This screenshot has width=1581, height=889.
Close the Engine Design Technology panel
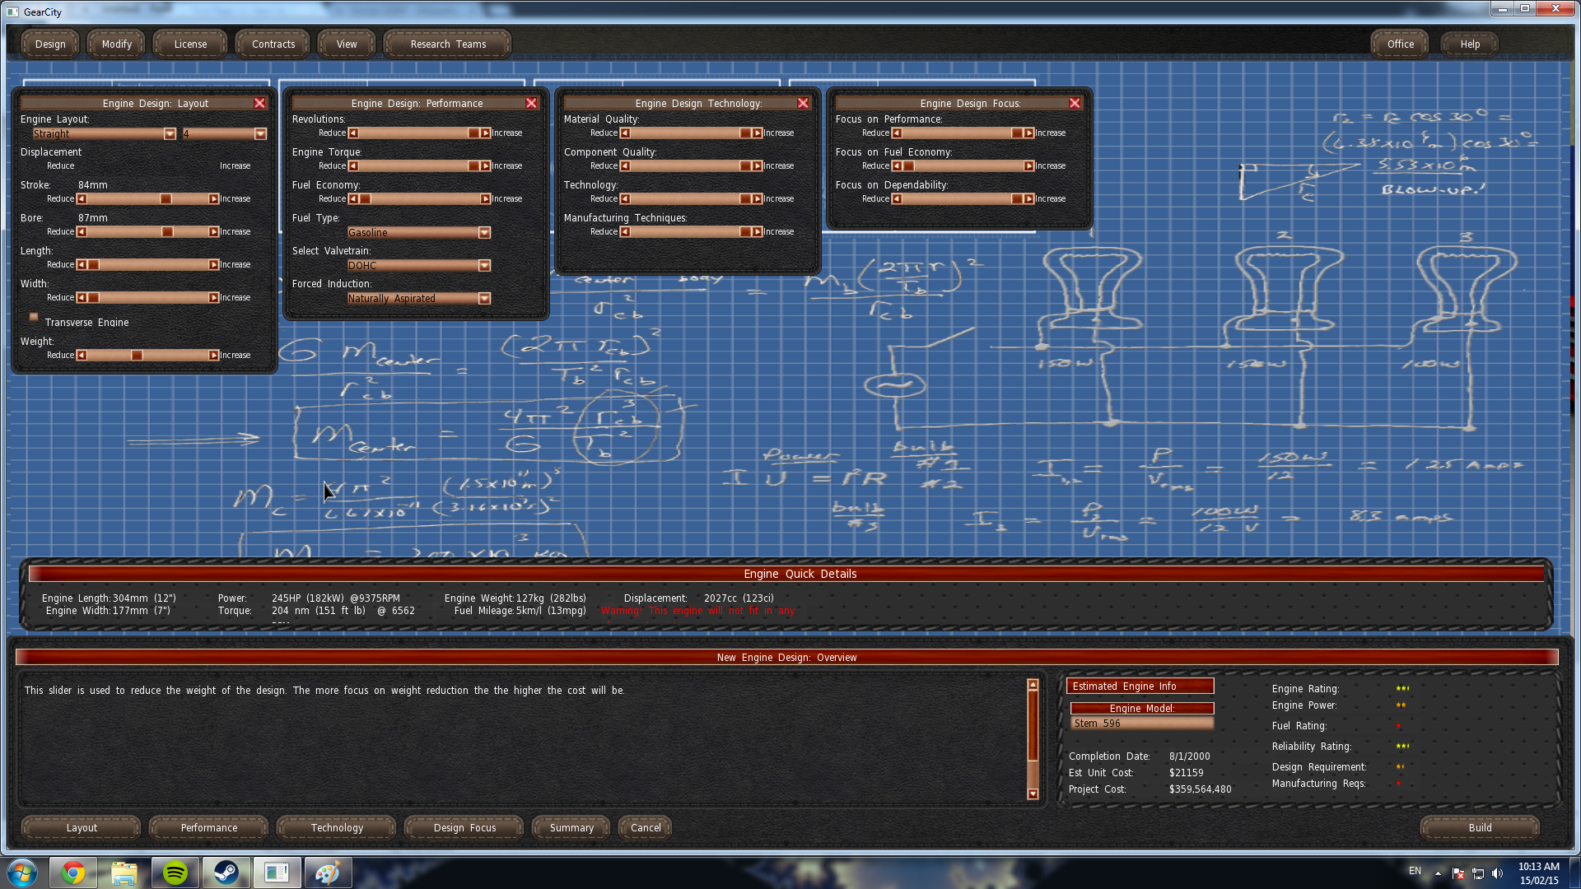point(803,103)
